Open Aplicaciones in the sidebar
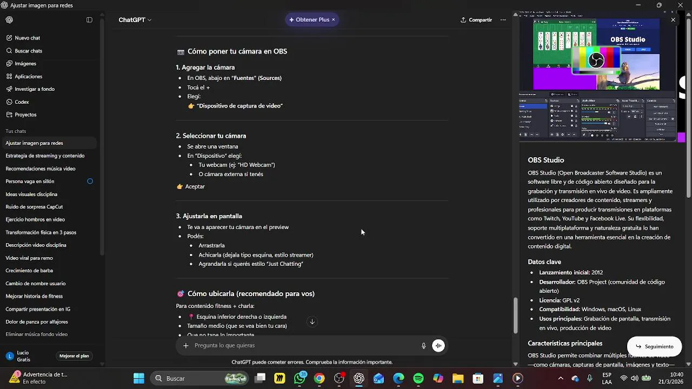Screen dimensions: 692x389 [x=29, y=77]
